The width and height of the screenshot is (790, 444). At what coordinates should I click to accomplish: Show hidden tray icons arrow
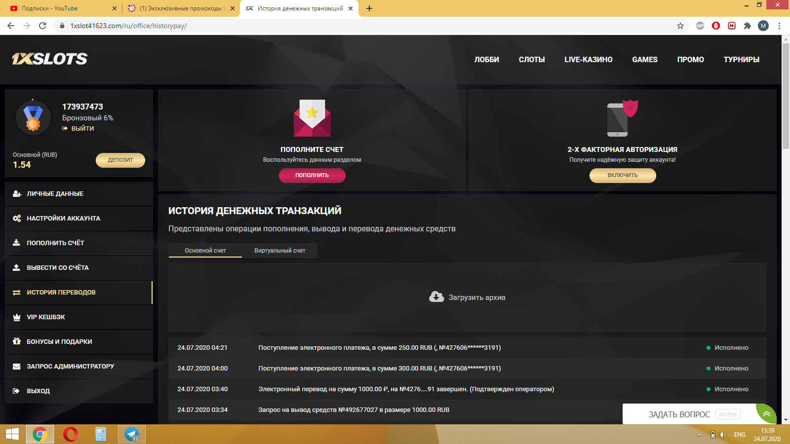[x=699, y=435]
